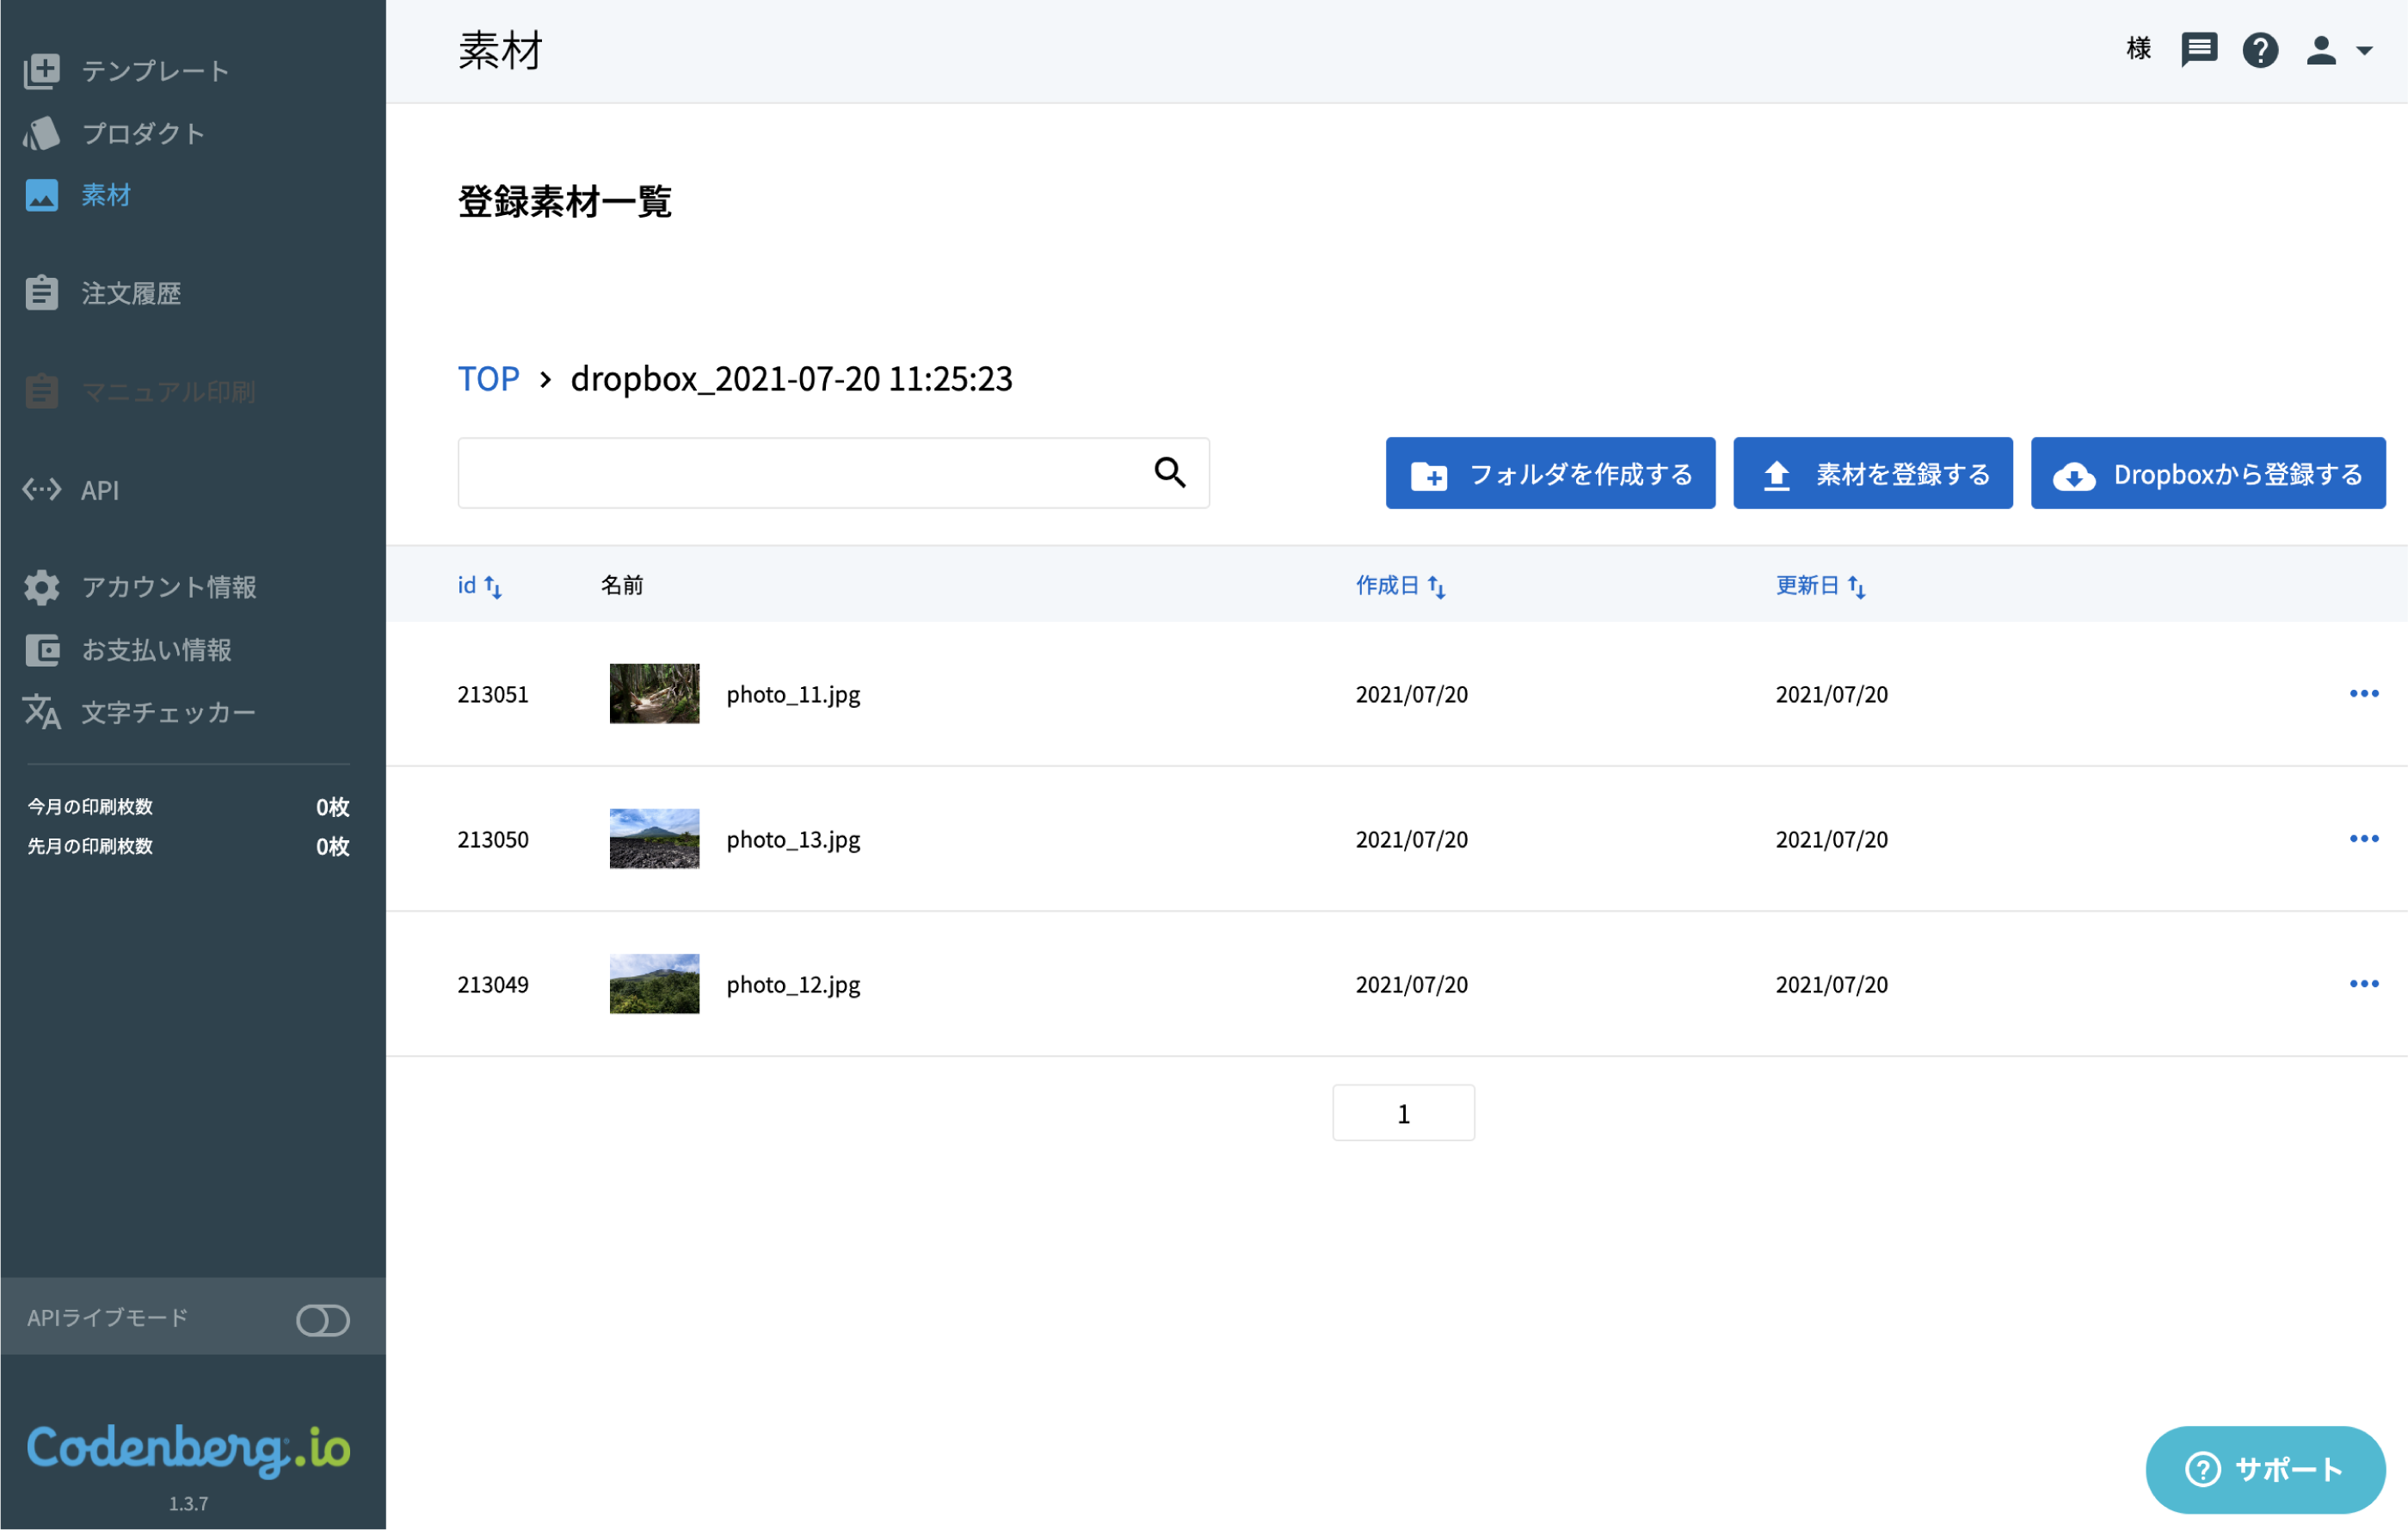Open the user account dropdown menu
The width and height of the screenshot is (2408, 1530).
tap(2340, 50)
